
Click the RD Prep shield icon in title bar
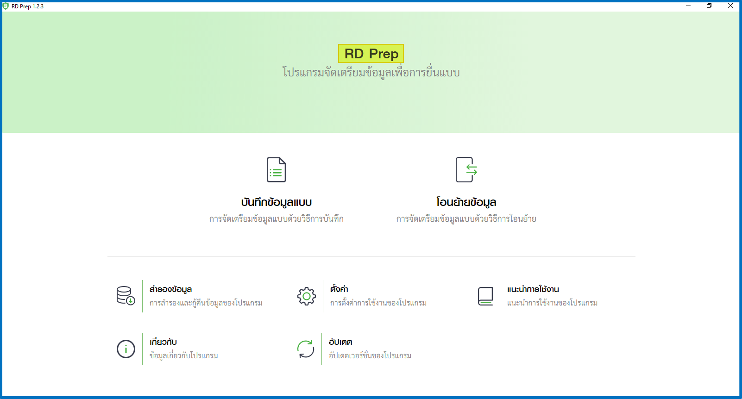pos(6,6)
